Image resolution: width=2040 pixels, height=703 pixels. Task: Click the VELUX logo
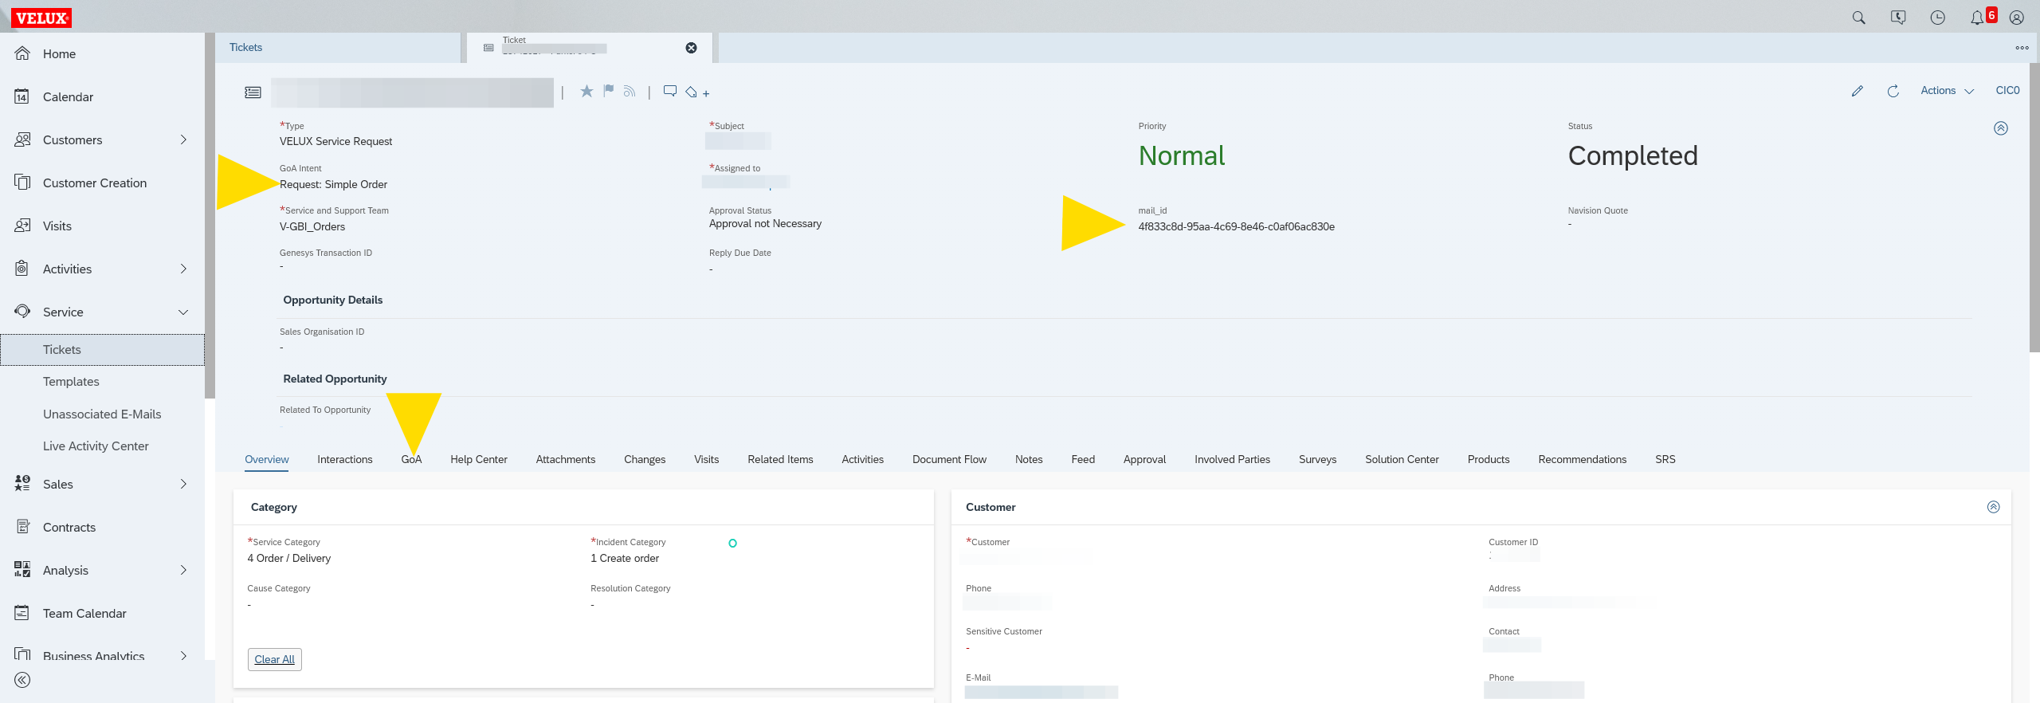pyautogui.click(x=41, y=18)
